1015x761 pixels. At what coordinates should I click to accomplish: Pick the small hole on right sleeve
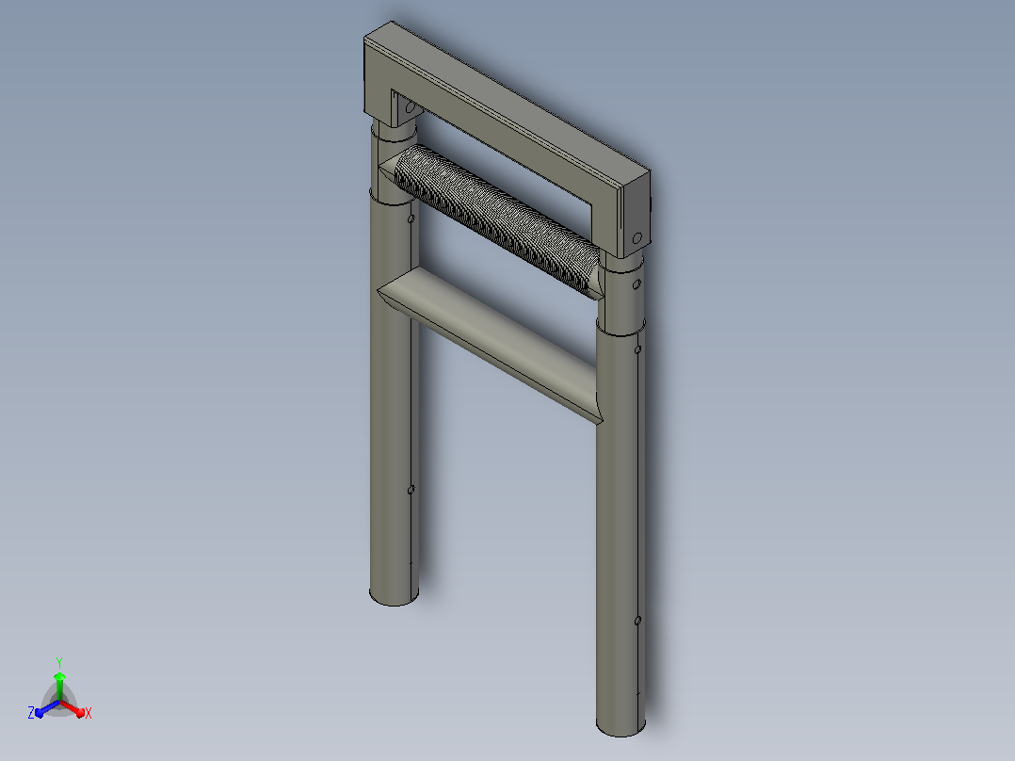pyautogui.click(x=636, y=283)
